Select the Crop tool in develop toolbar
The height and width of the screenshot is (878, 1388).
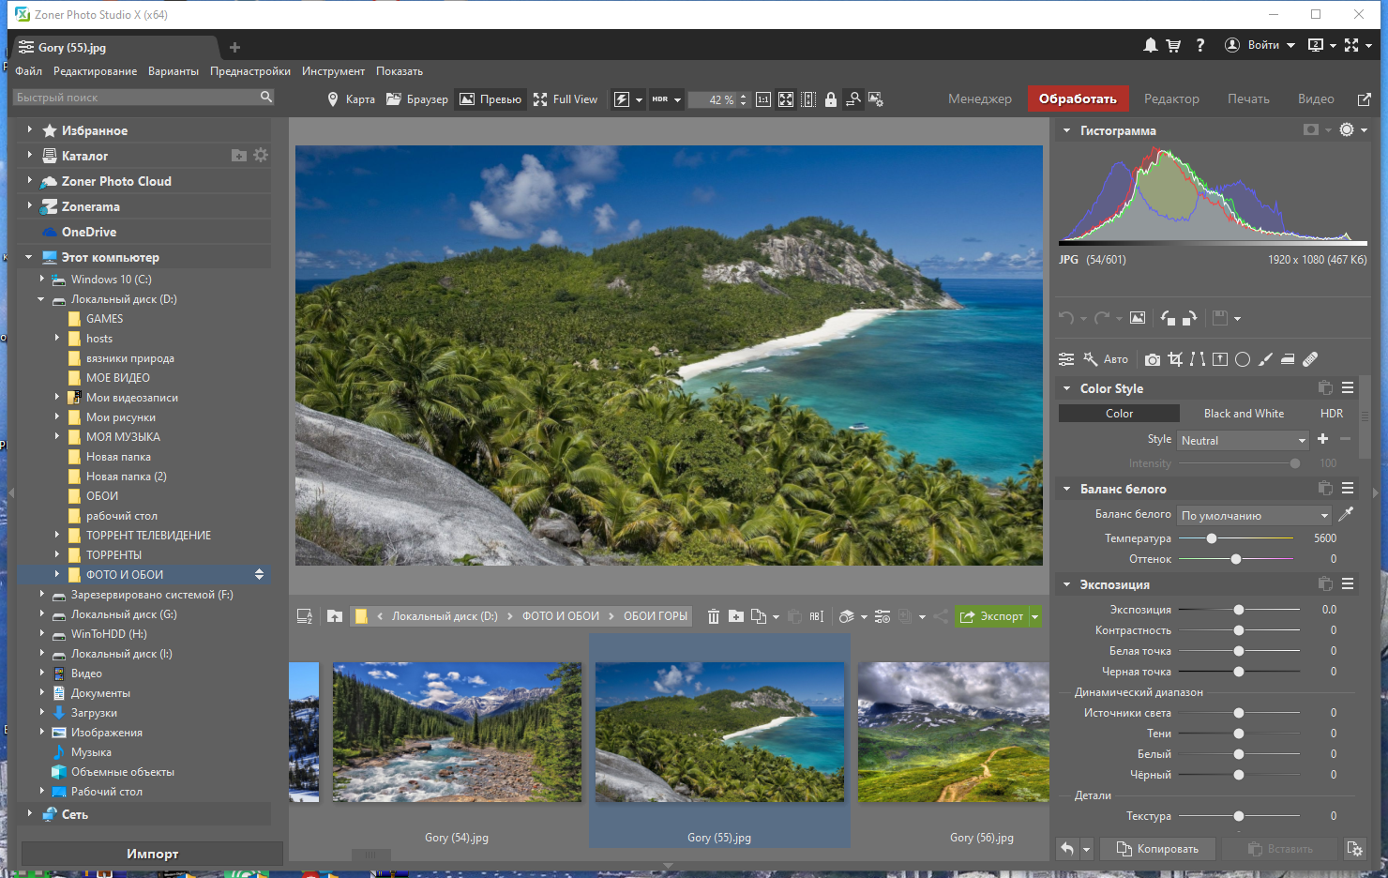[x=1175, y=359]
